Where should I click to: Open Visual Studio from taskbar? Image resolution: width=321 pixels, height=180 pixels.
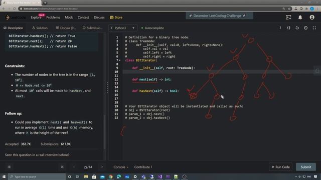coord(159,176)
